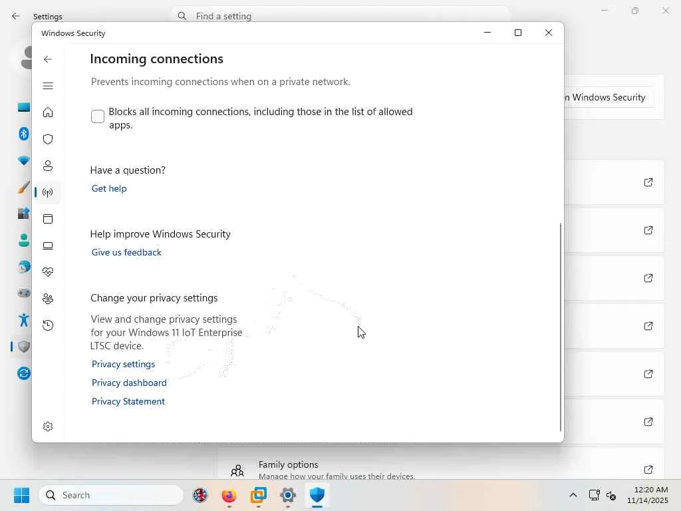Open network status tray icon
Viewport: 681px width, 511px height.
pos(594,495)
